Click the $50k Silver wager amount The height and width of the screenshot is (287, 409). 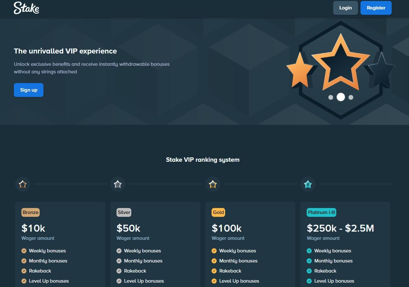pos(128,228)
